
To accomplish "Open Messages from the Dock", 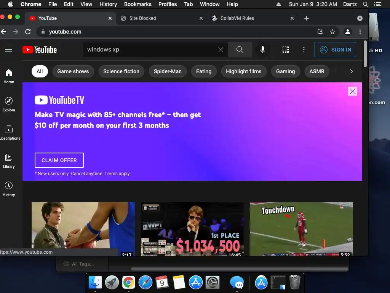I will 237,282.
